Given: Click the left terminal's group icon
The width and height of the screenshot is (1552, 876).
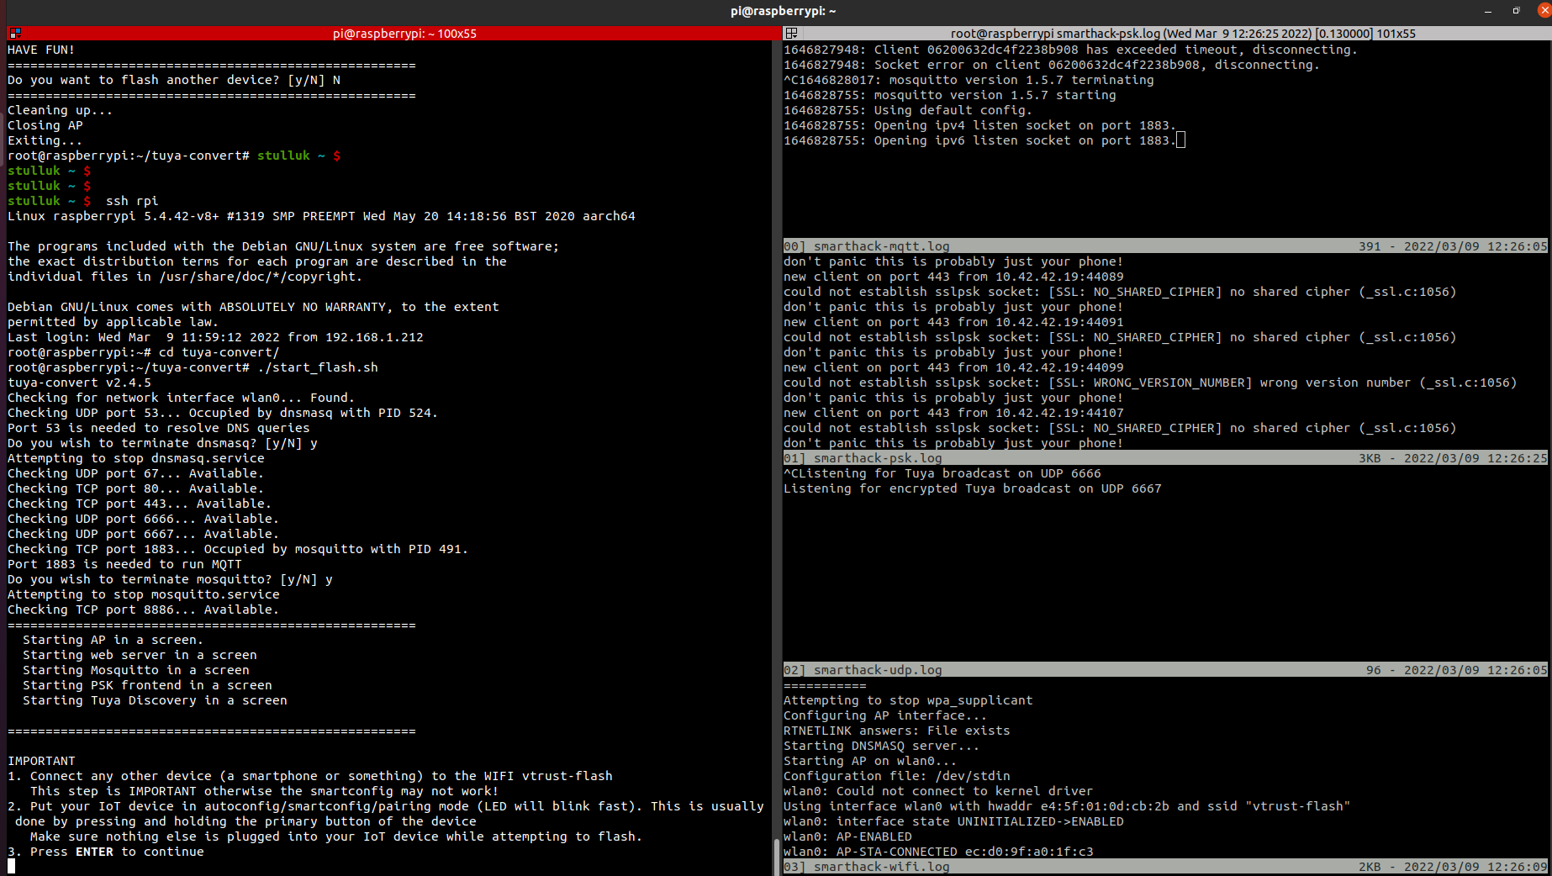Looking at the screenshot, I should 15,34.
